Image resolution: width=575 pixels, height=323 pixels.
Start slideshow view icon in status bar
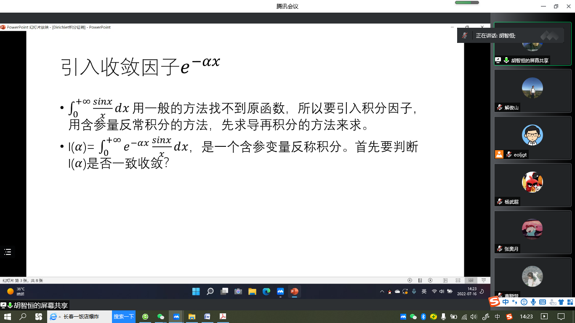pyautogui.click(x=484, y=281)
